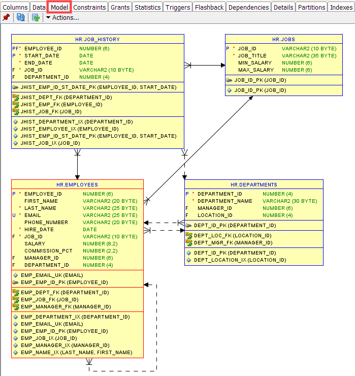Open the Partitions tab
The width and height of the screenshot is (355, 376).
click(312, 8)
